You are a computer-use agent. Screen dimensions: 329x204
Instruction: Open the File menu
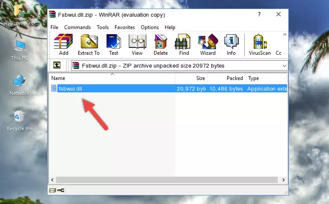pos(54,27)
